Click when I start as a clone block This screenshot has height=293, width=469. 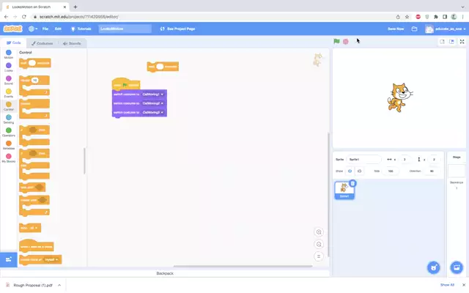click(36, 245)
